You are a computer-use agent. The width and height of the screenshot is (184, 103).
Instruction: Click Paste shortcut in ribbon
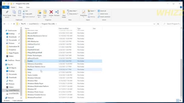click(x=29, y=17)
